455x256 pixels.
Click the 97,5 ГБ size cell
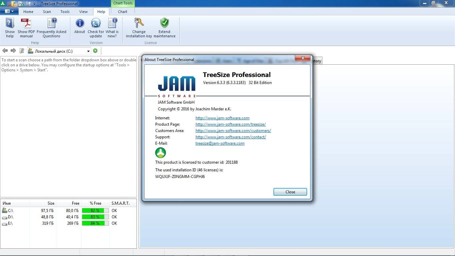(47, 210)
